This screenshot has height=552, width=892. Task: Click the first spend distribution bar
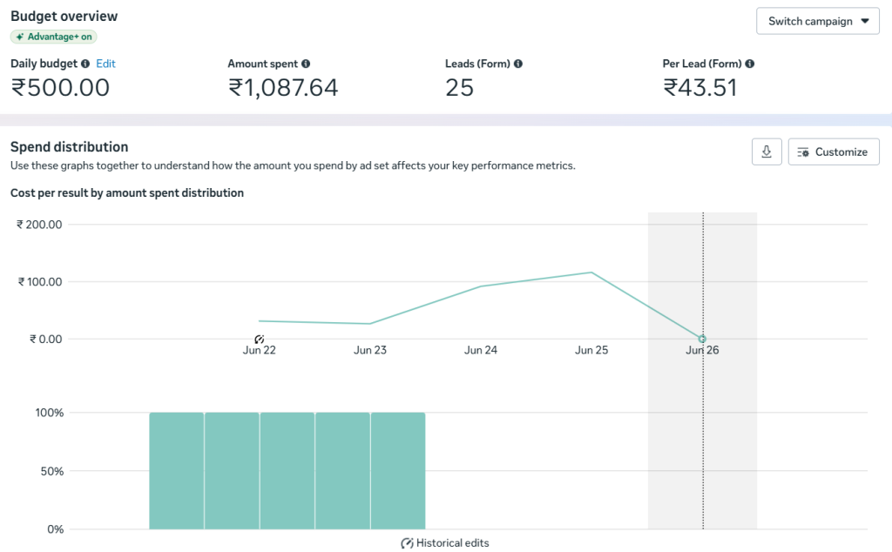(176, 471)
